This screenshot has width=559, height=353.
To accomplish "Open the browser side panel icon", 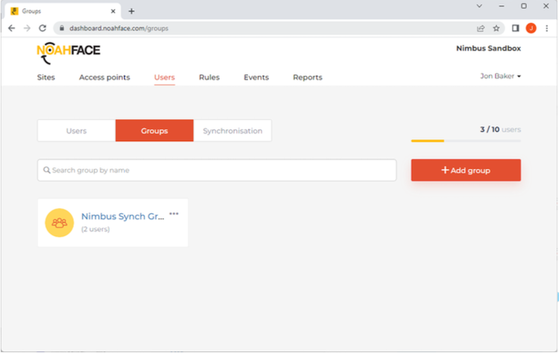I will tap(515, 28).
